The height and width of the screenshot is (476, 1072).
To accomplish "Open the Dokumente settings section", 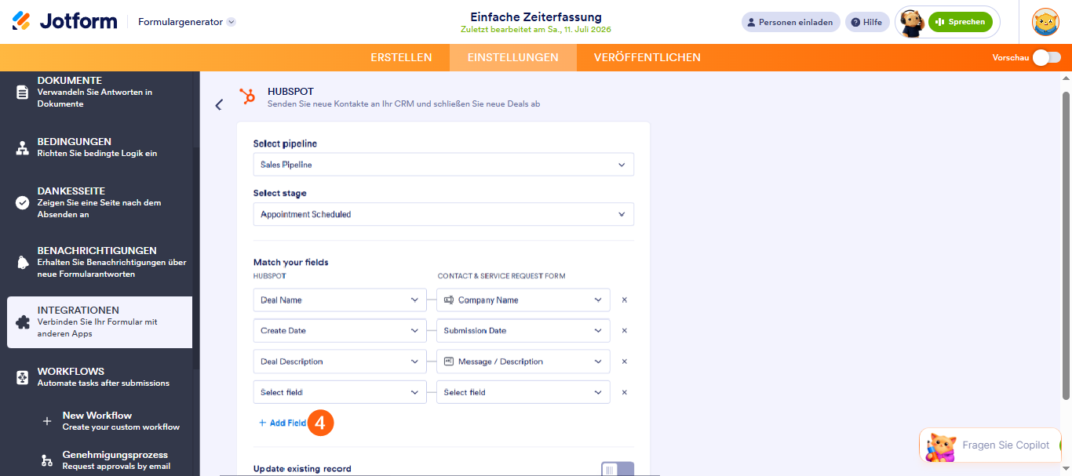I will [x=100, y=92].
